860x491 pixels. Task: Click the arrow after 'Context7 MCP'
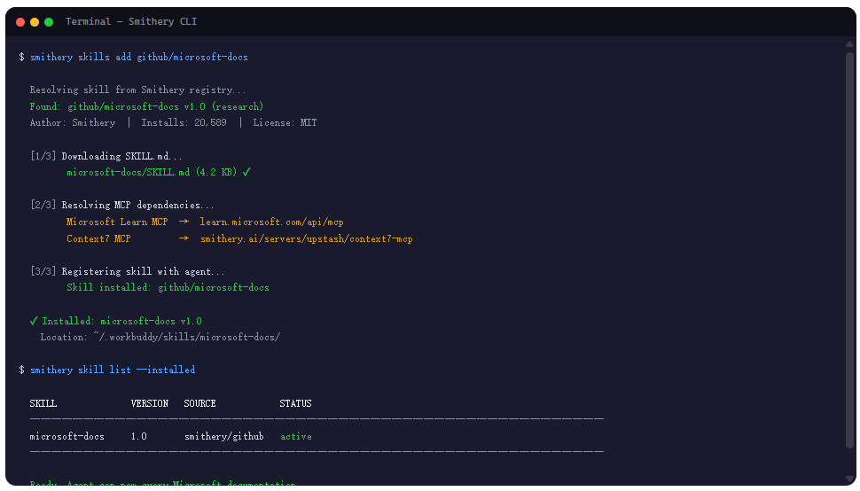pyautogui.click(x=184, y=238)
